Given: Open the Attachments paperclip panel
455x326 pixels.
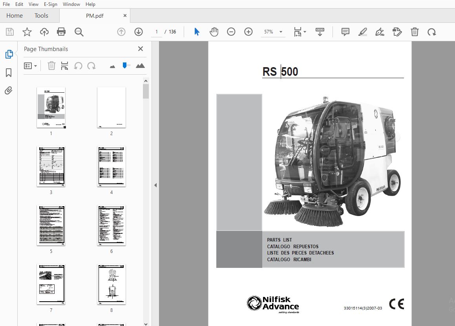Looking at the screenshot, I should coord(8,91).
